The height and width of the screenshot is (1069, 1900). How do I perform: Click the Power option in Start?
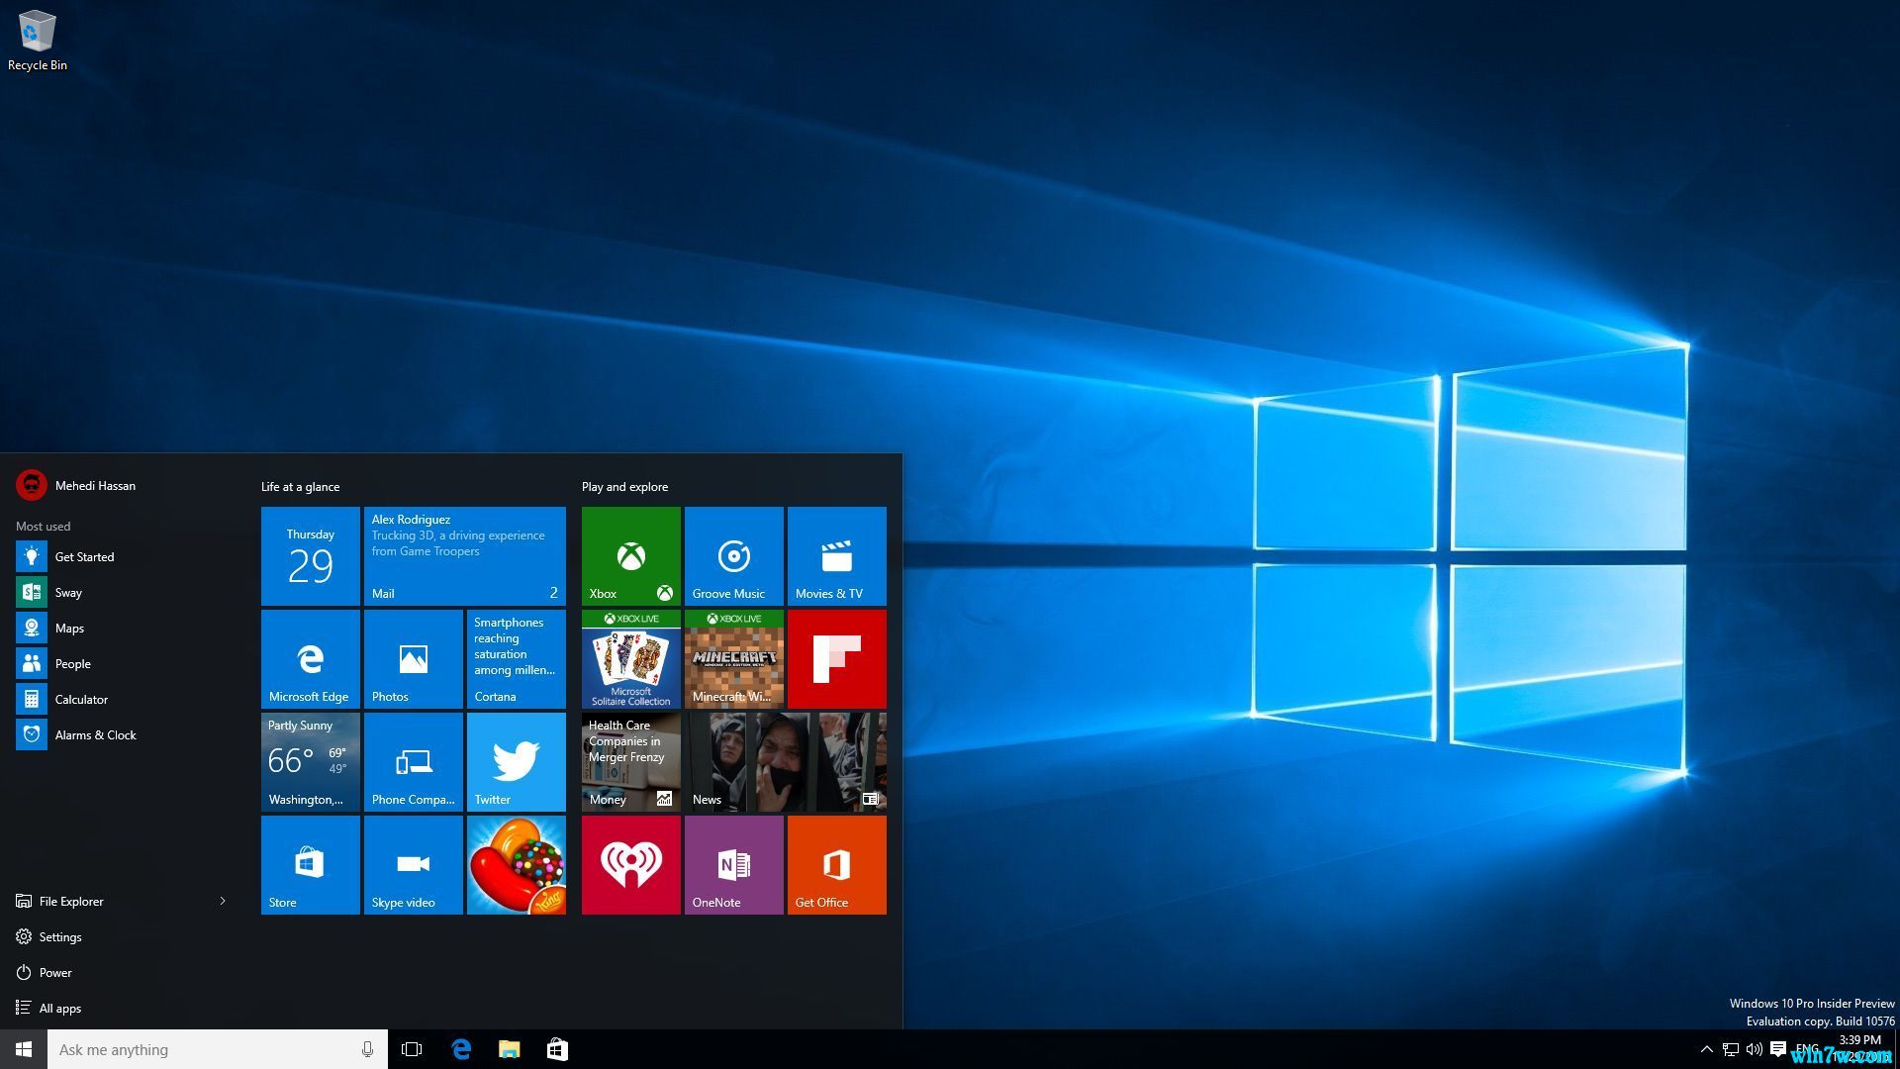point(54,972)
